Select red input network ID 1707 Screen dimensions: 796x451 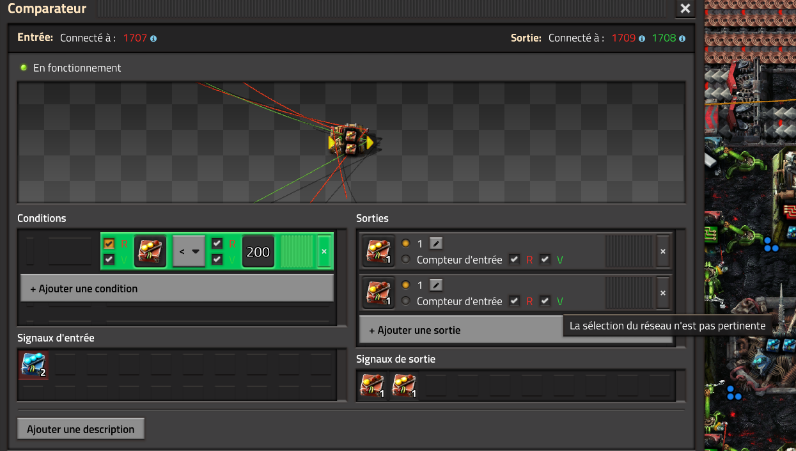click(x=135, y=38)
